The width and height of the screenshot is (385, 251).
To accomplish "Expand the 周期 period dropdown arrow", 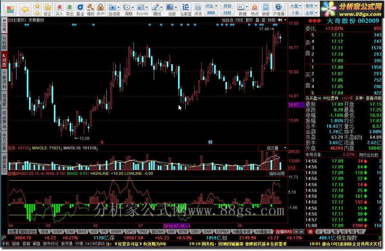I will click(x=133, y=7).
